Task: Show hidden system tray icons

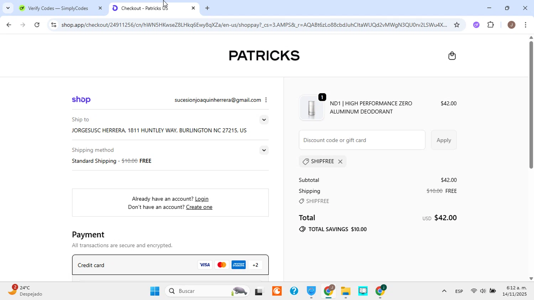Action: 444,291
